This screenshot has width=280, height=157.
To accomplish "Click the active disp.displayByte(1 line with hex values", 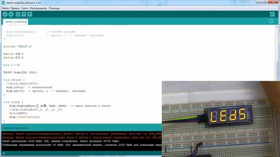I will pos(60,106).
